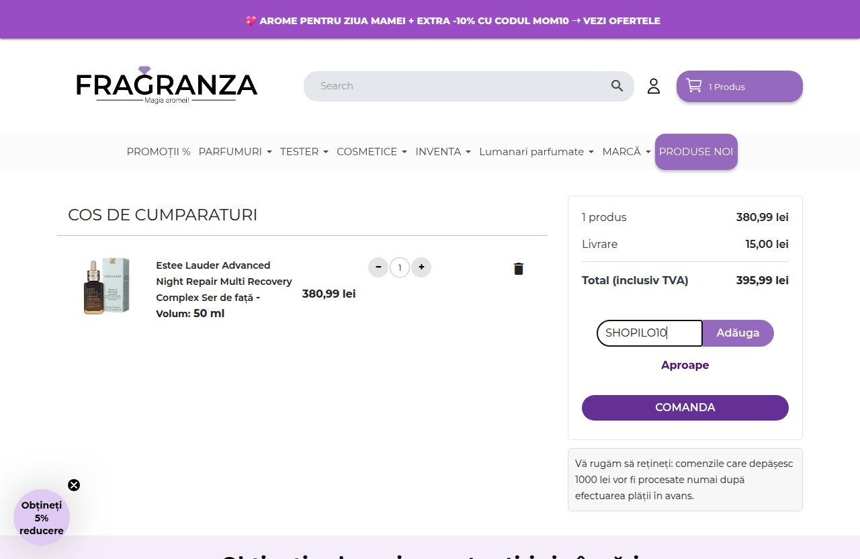The image size is (860, 559).
Task: Delete the Estee Lauder item with trash icon
Action: (x=519, y=269)
